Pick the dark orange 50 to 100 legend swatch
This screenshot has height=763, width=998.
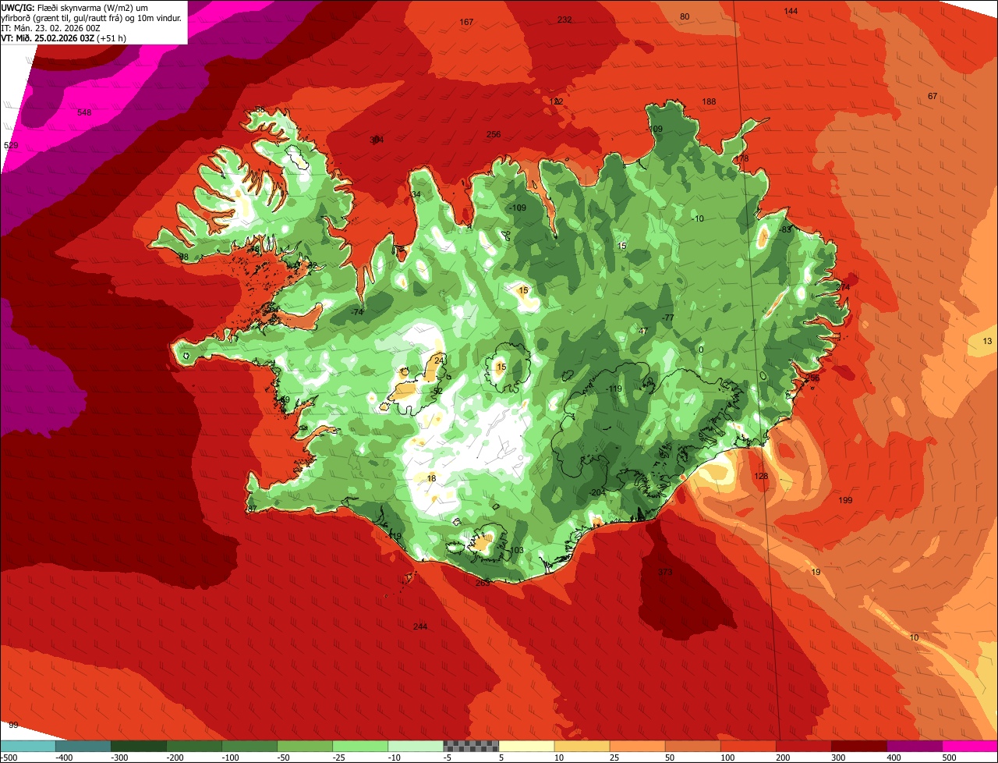coord(692,746)
